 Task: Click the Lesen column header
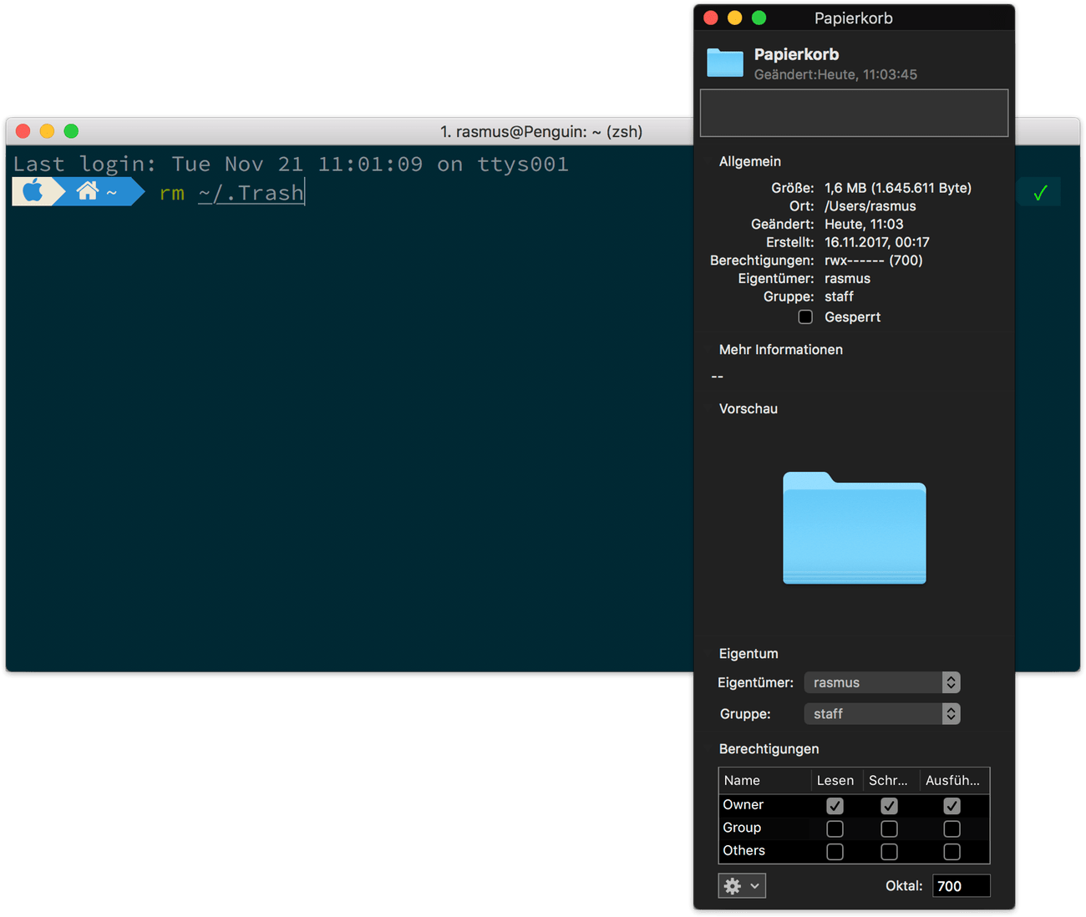coord(835,780)
